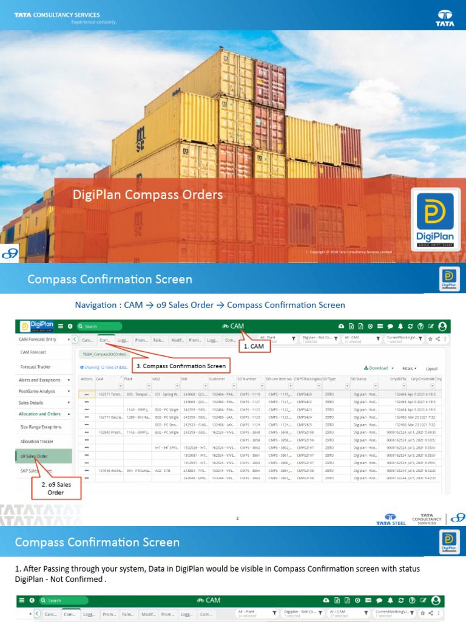Click the refresh icon in first DigiPlan header
This screenshot has width=466, height=622.
pos(410,326)
